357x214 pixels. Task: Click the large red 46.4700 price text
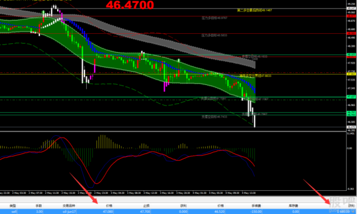130,5
